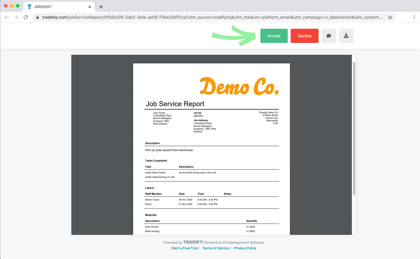Click the Tasks Completed section heading

(156, 161)
